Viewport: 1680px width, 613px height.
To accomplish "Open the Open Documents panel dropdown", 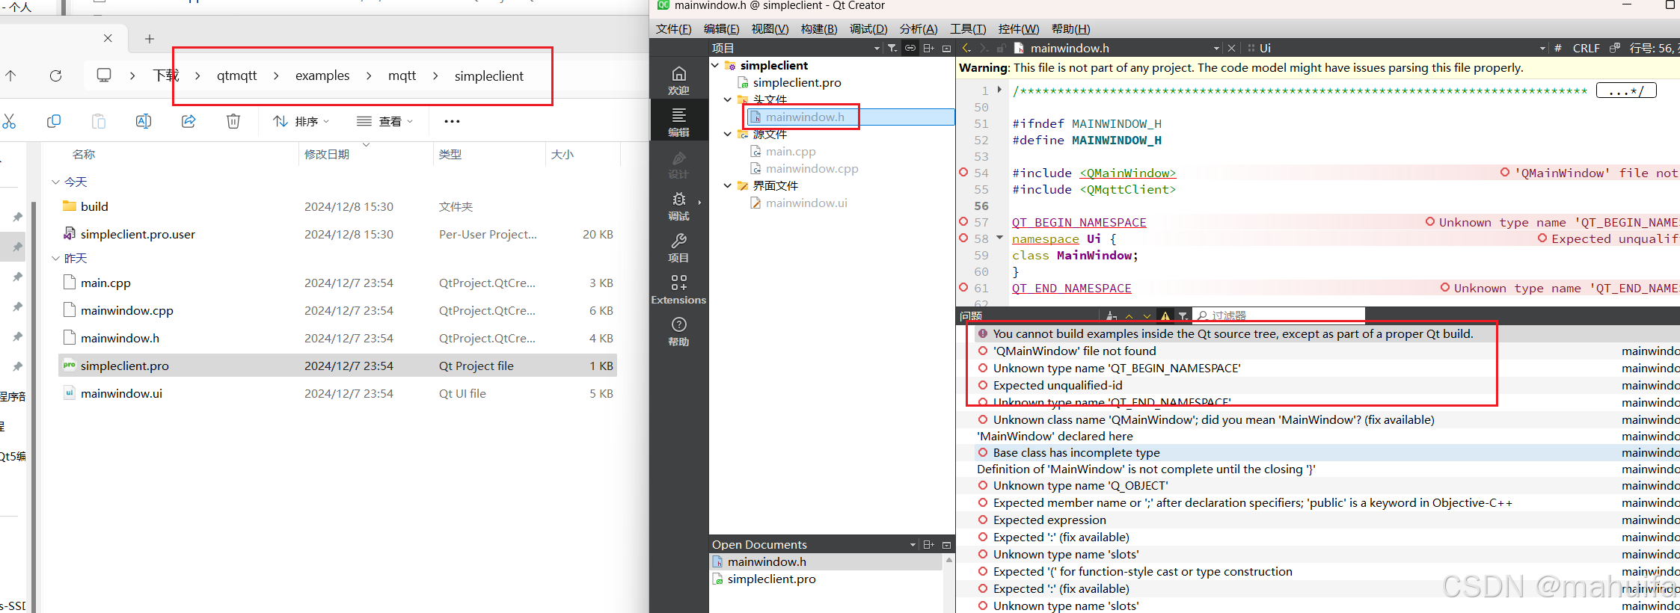I will [913, 544].
